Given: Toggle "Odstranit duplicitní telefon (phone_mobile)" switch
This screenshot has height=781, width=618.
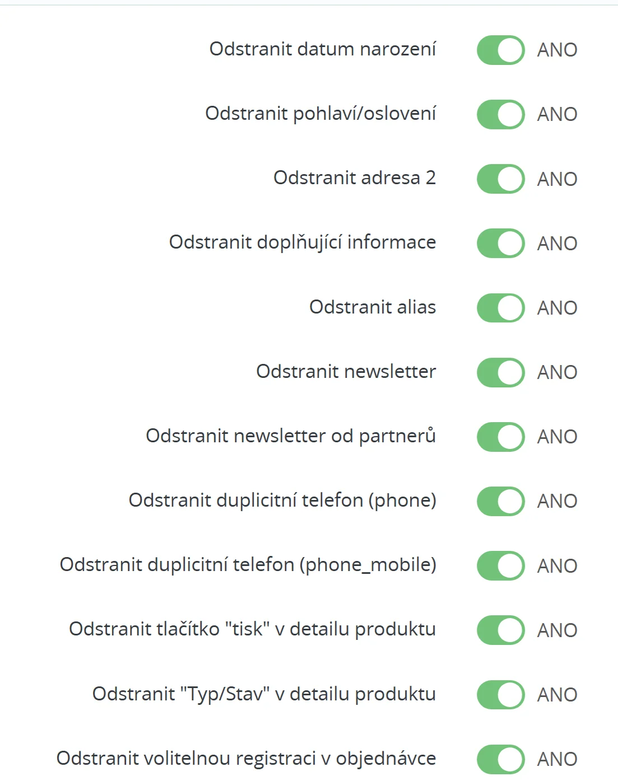Looking at the screenshot, I should click(500, 565).
